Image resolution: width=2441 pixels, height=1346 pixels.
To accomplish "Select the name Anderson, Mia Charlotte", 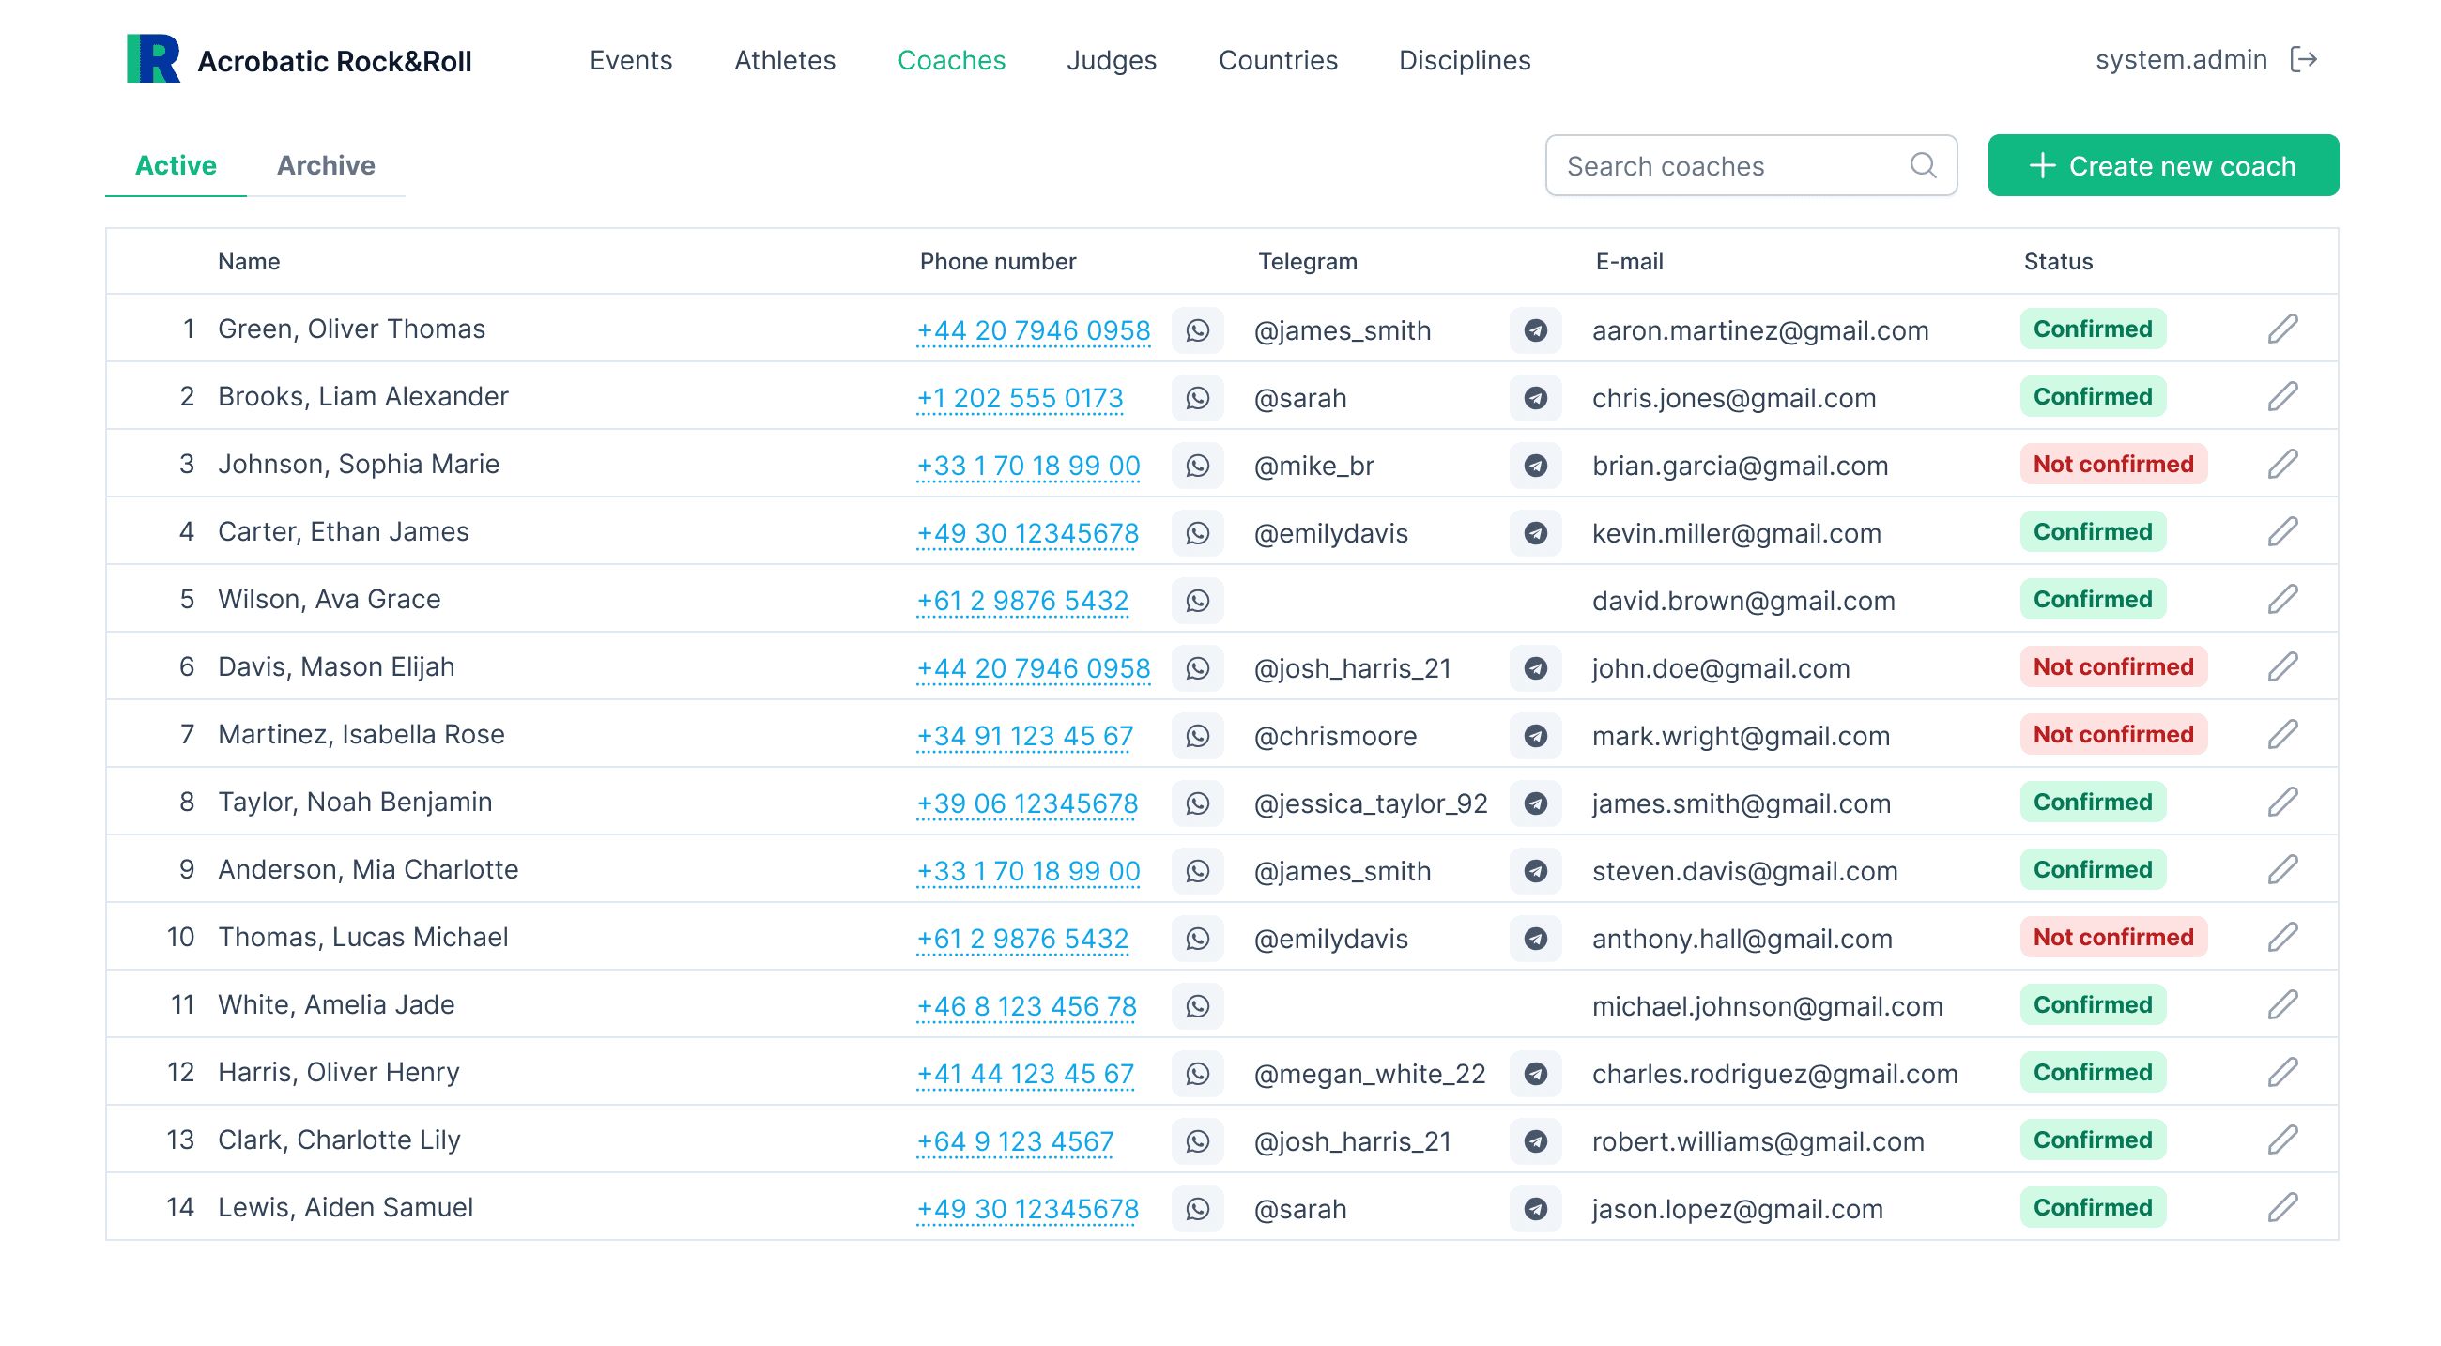I will coord(368,869).
